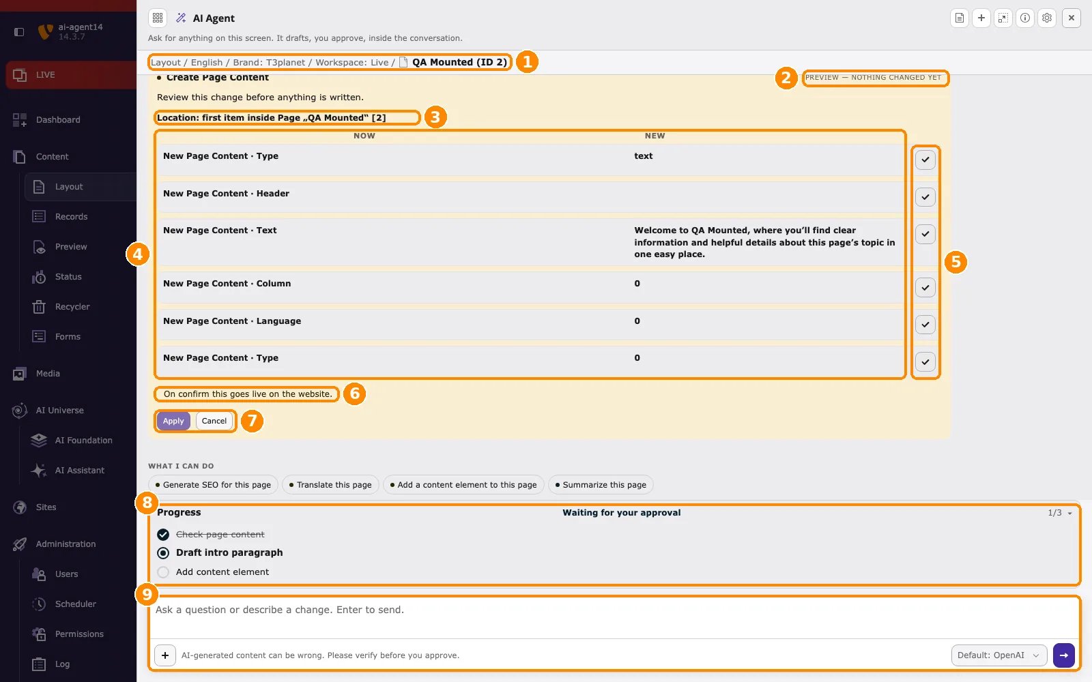Focus the 'Ask a question' message field
Screen dimensions: 1092x682
coord(614,617)
